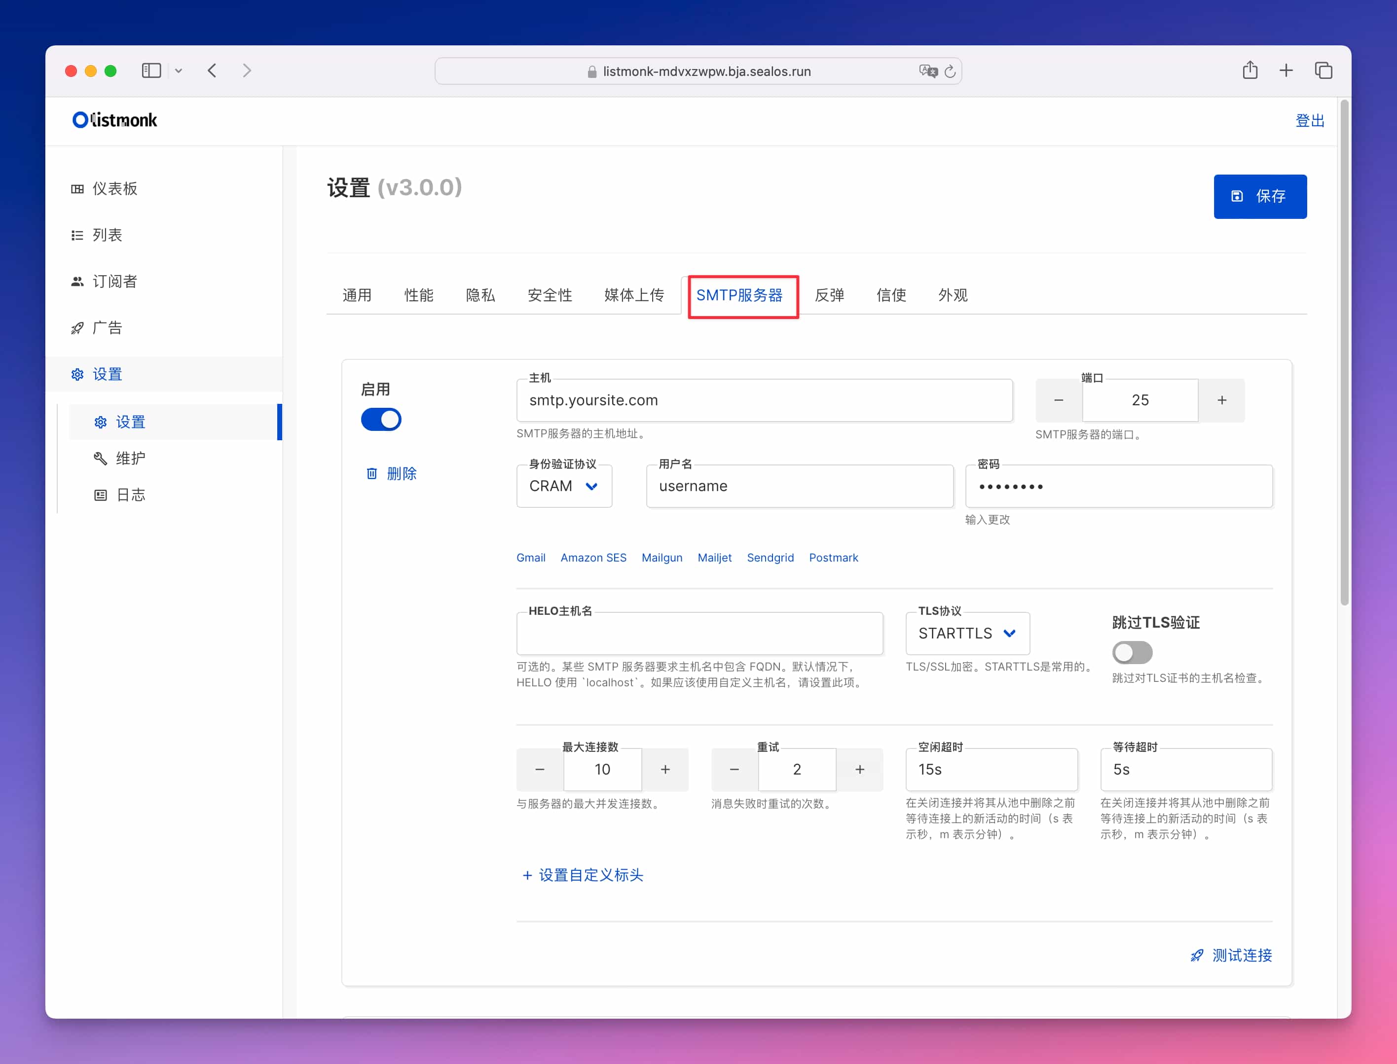This screenshot has height=1064, width=1397.
Task: Click the 主机 host input field
Action: click(764, 400)
